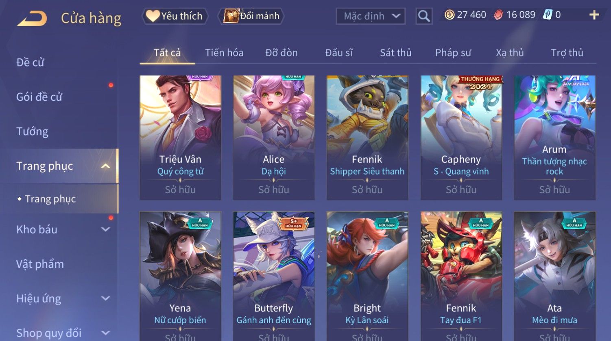The width and height of the screenshot is (611, 341).
Task: Click the blue voucher currency icon
Action: [x=548, y=15]
